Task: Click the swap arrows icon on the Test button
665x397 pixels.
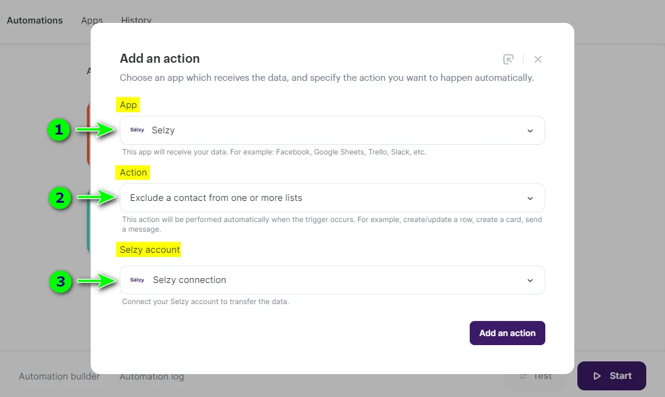Action: pyautogui.click(x=524, y=375)
